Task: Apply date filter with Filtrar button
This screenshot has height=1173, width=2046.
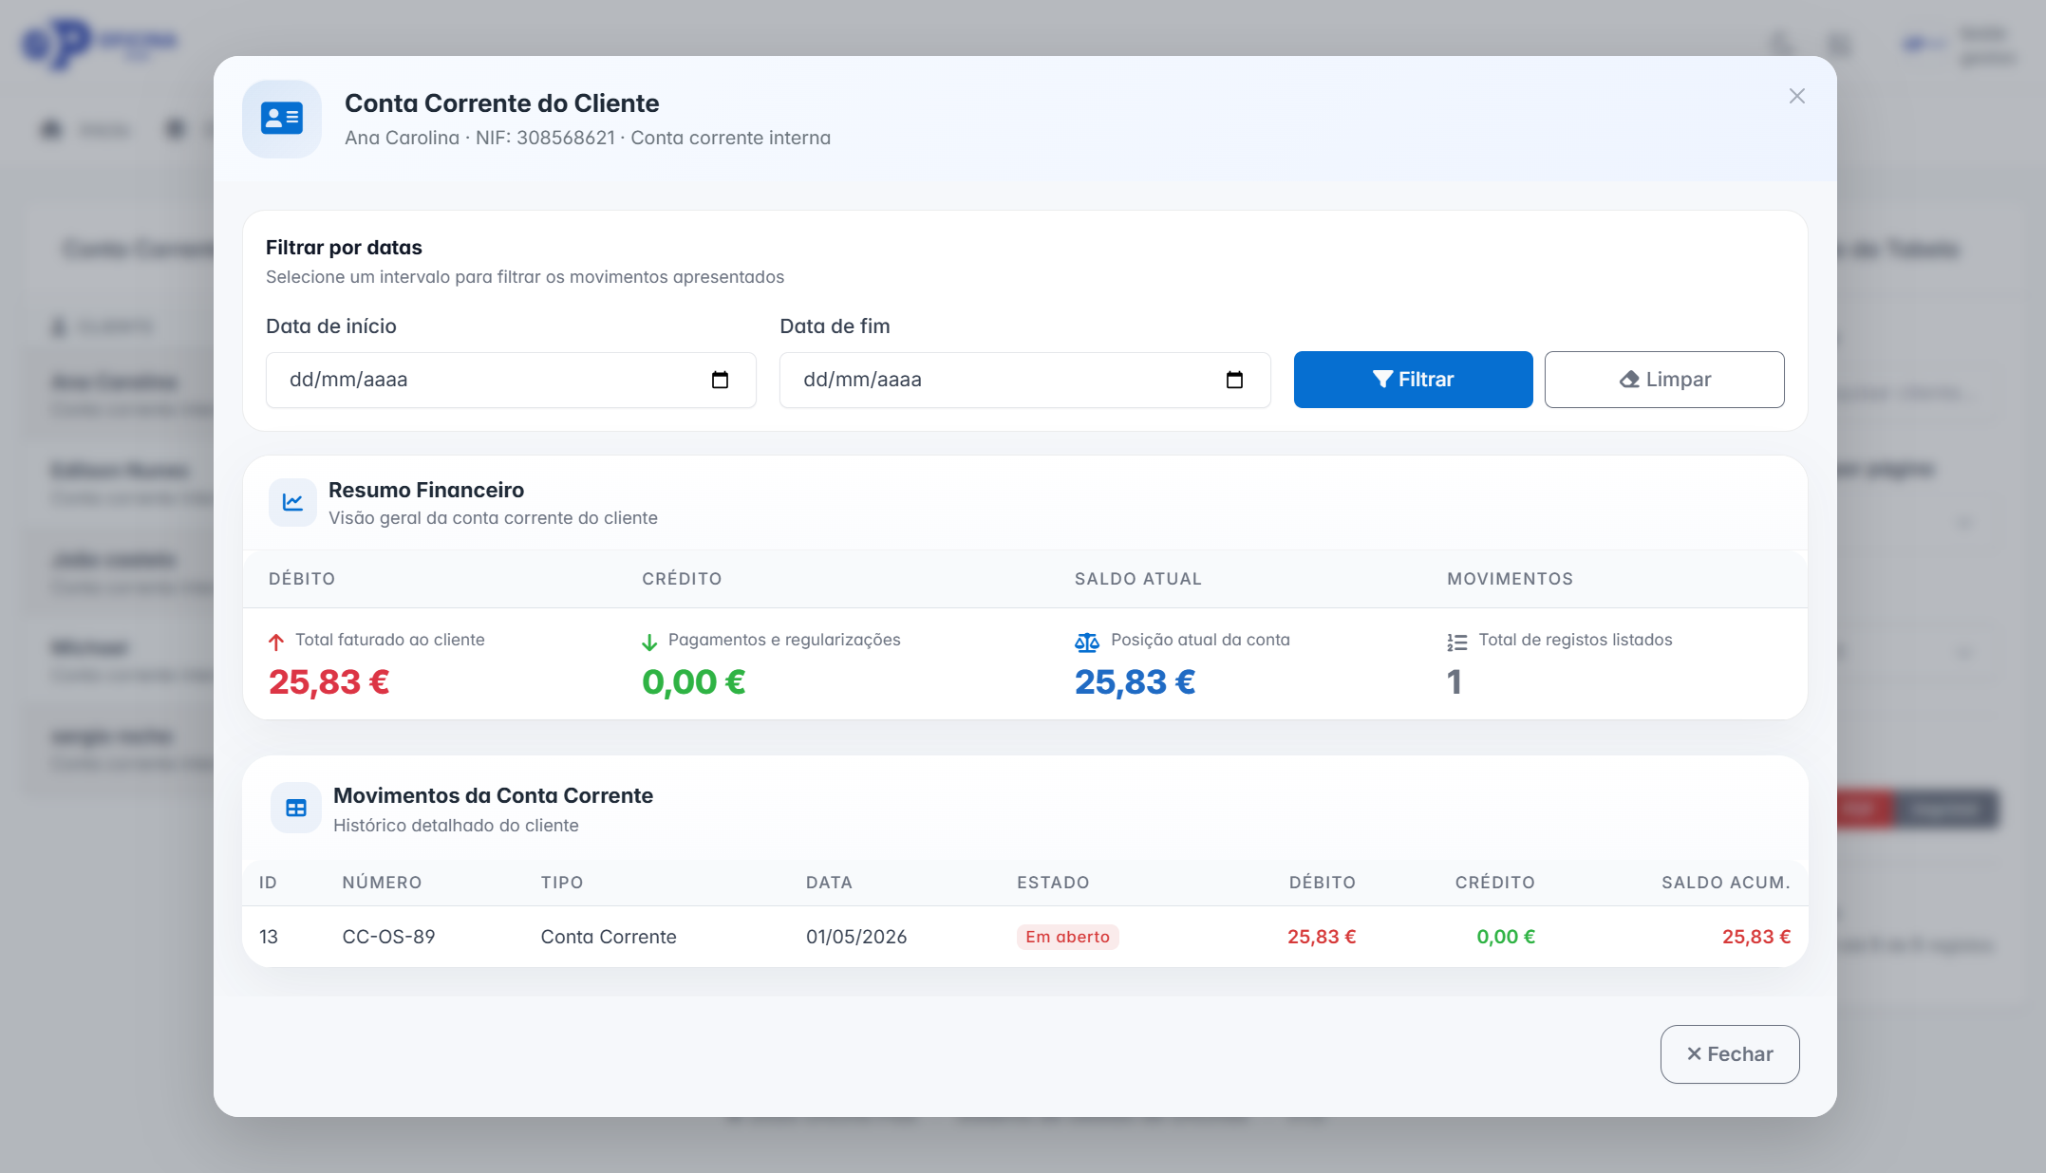Action: pos(1413,380)
